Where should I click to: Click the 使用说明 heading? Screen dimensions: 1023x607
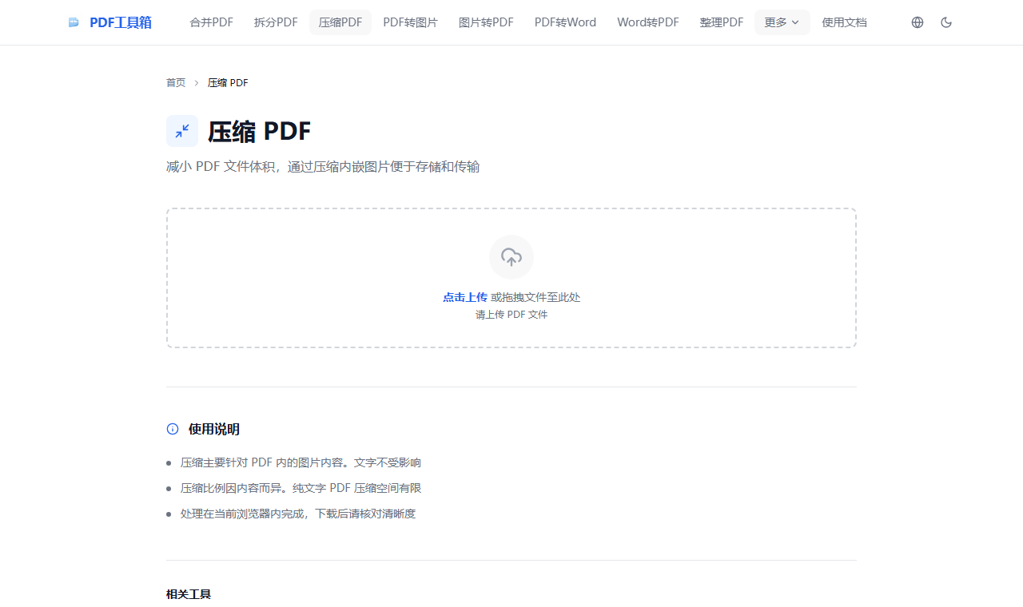coord(214,429)
